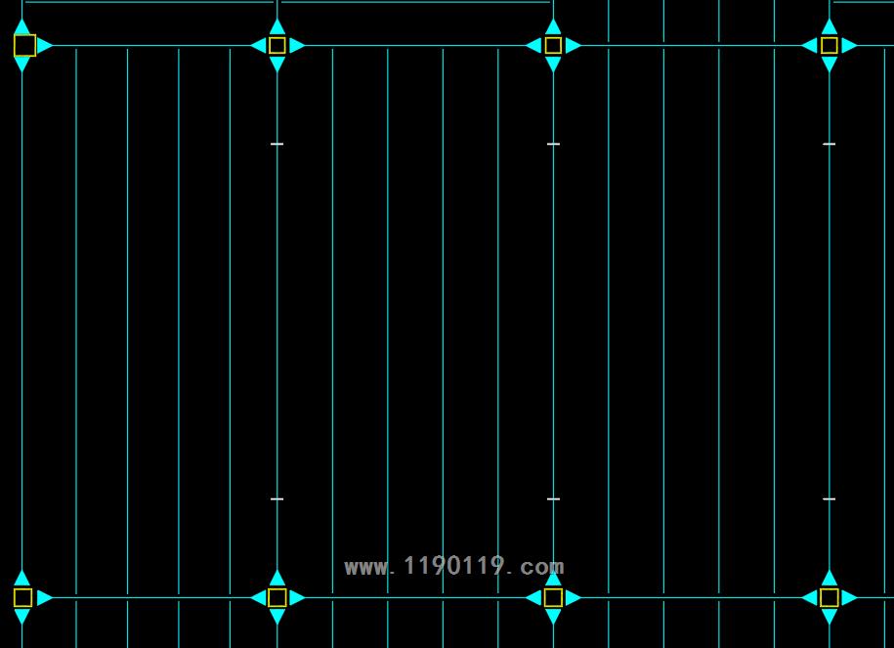Click downward arrow below third top-row node
The image size is (894, 648).
(x=553, y=64)
